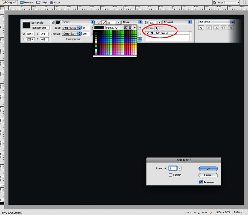248x215 pixels.
Task: Click the add filter plus icon
Action: click(x=156, y=28)
